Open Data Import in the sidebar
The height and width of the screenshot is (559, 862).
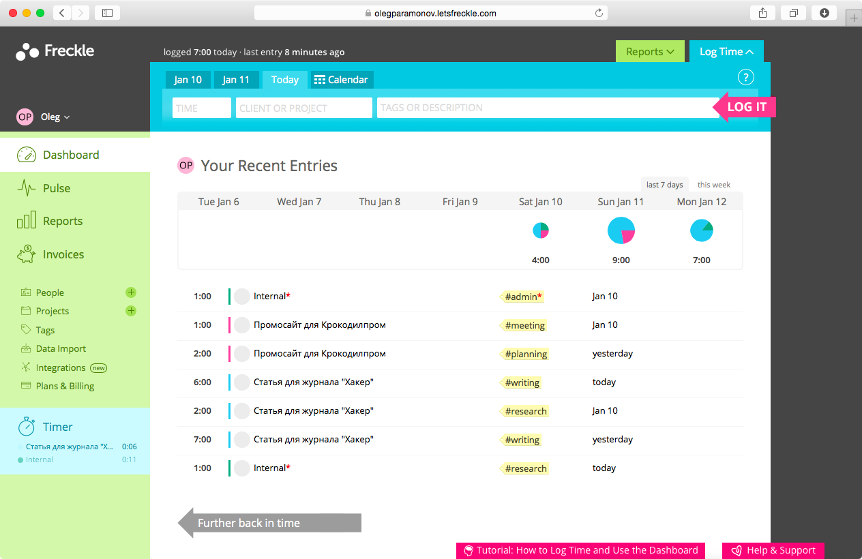61,348
